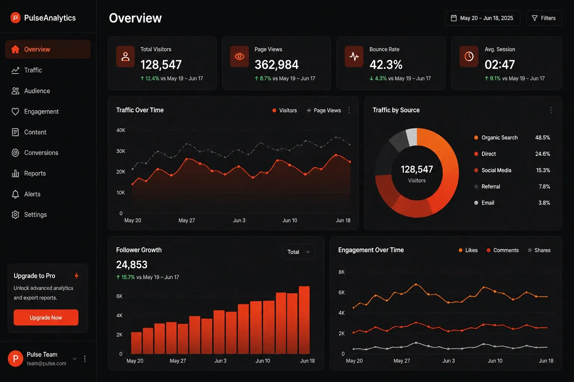
Task: Click the funnel icon on Filters button
Action: click(535, 18)
